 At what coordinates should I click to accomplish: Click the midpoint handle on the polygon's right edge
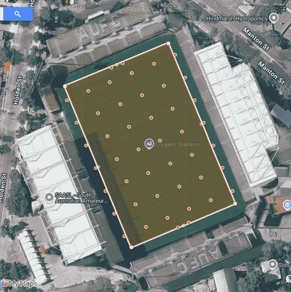[201, 123]
